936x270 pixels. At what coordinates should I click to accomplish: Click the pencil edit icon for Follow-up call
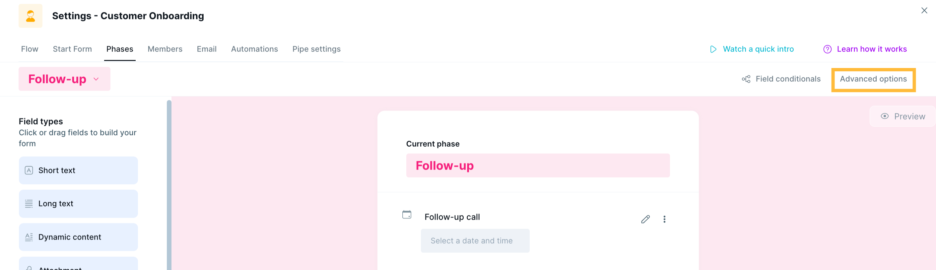(645, 219)
